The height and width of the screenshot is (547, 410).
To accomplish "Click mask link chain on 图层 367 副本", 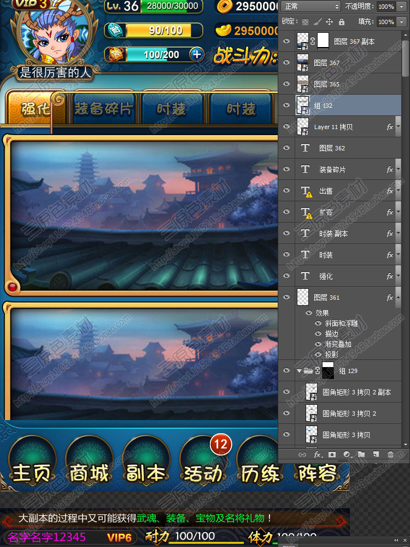I will click(x=313, y=41).
